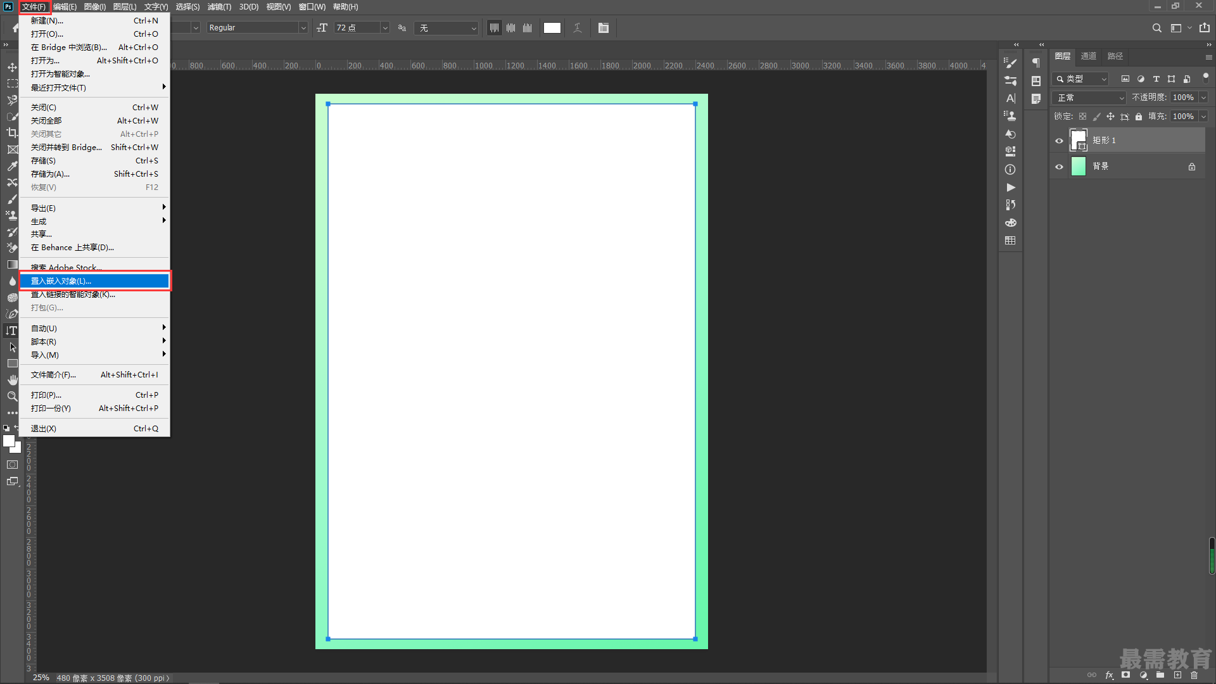Click the text color swatch in options bar
The width and height of the screenshot is (1216, 684).
tap(552, 28)
